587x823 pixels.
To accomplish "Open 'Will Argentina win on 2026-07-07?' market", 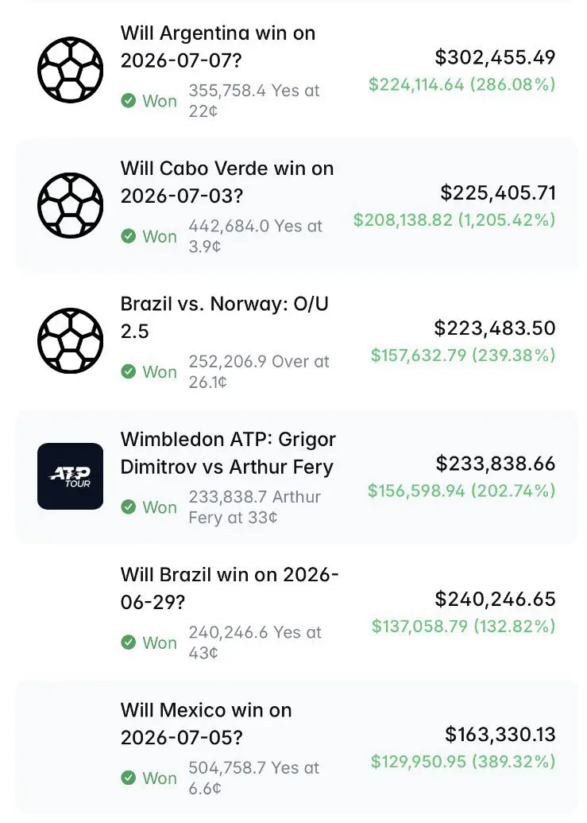I will 218,47.
